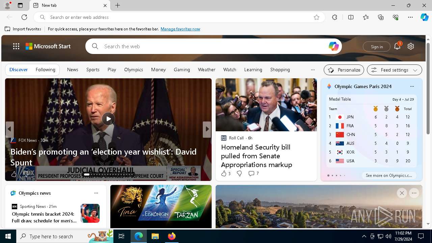
Task: Expand the Feed settings dropdown
Action: (x=394, y=70)
